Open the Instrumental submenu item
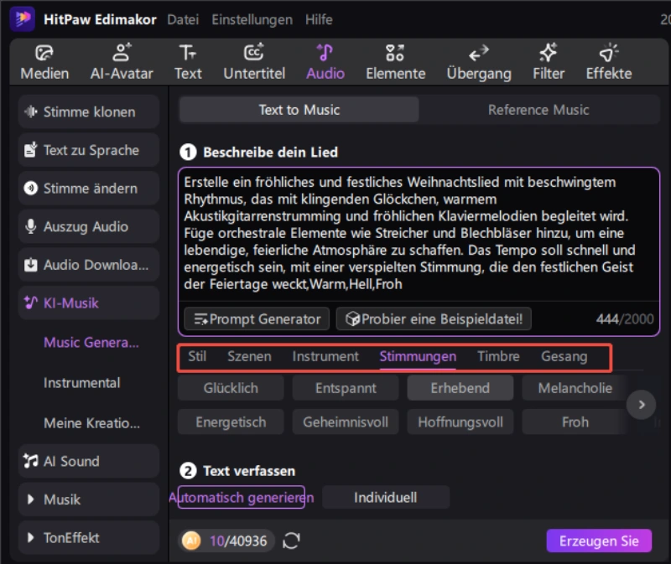 point(81,383)
